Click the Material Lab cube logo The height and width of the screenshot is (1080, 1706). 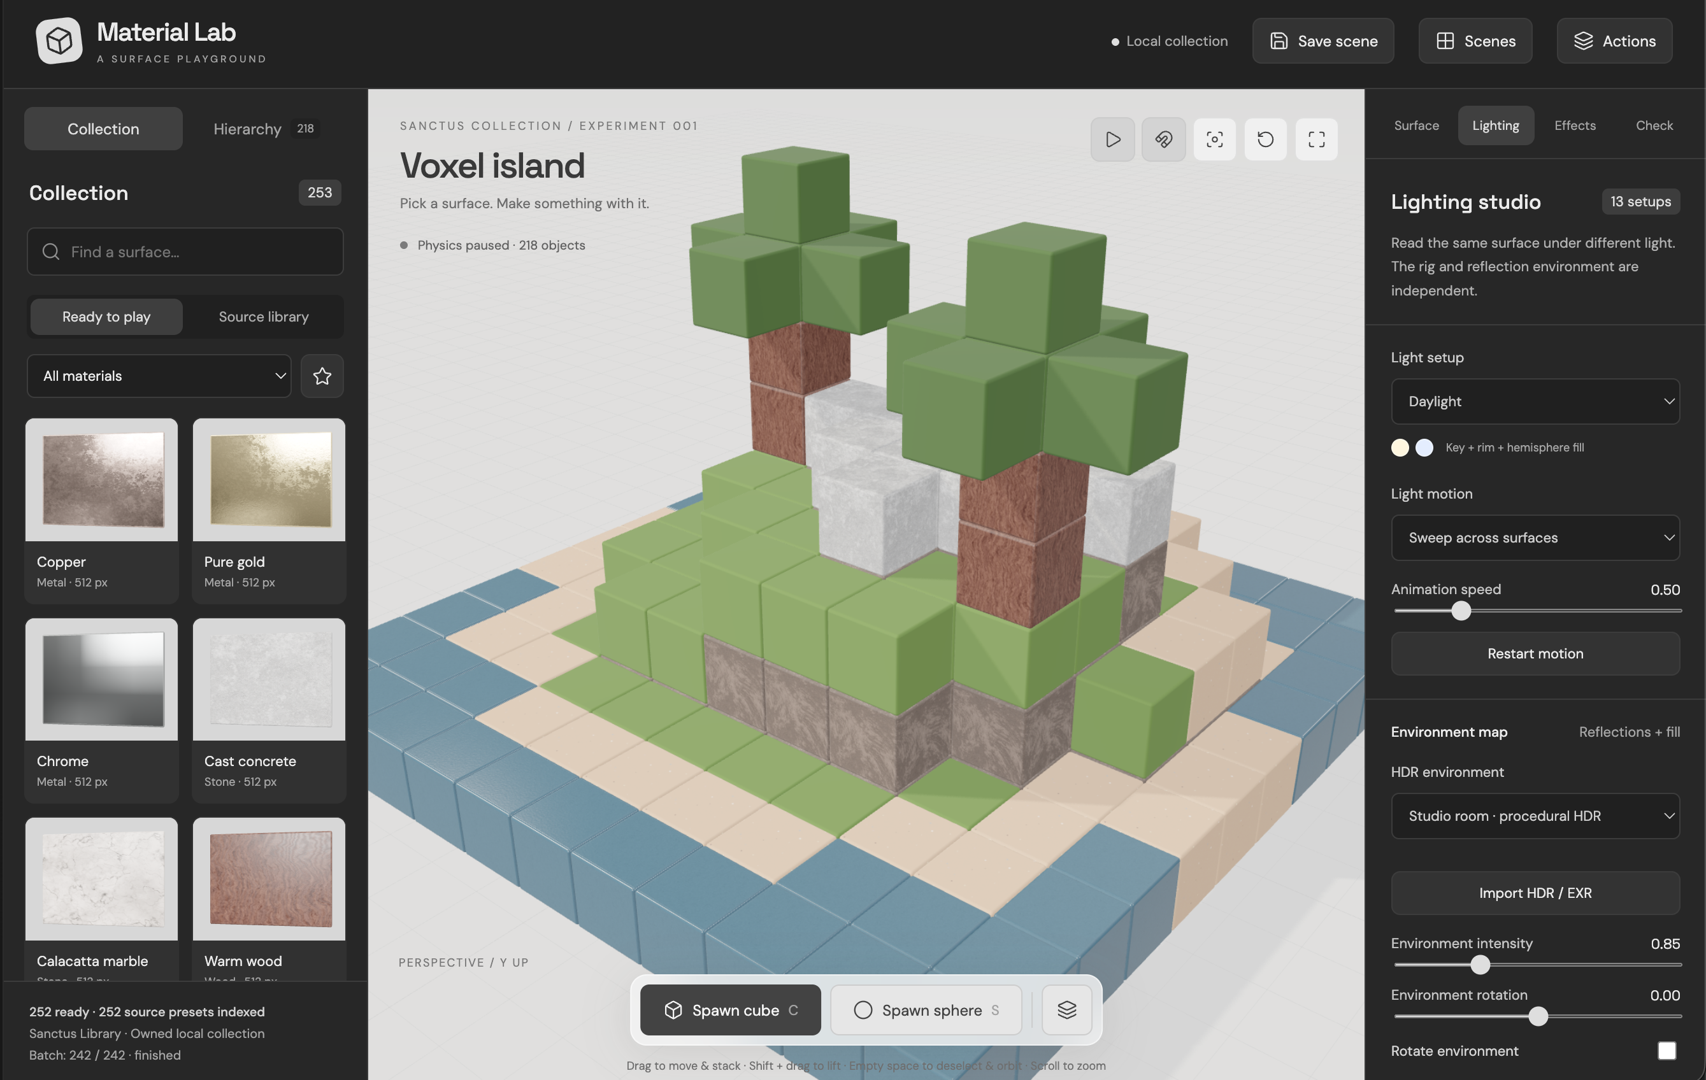click(x=59, y=40)
